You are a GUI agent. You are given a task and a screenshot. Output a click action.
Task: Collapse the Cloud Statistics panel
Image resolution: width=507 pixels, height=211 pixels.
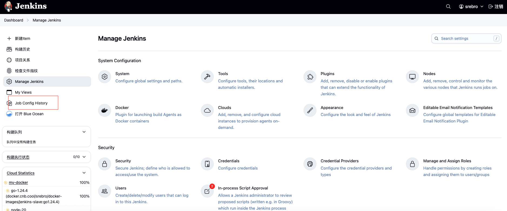point(84,173)
